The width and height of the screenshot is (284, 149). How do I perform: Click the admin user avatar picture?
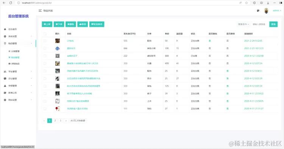tap(266, 11)
